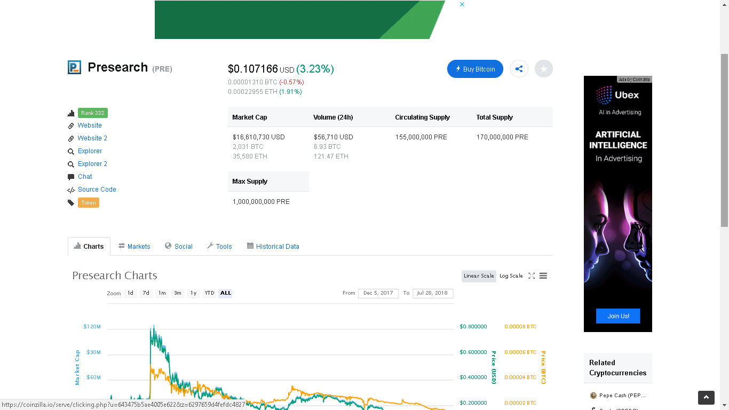Open the Website link
The width and height of the screenshot is (729, 410).
[x=90, y=125]
